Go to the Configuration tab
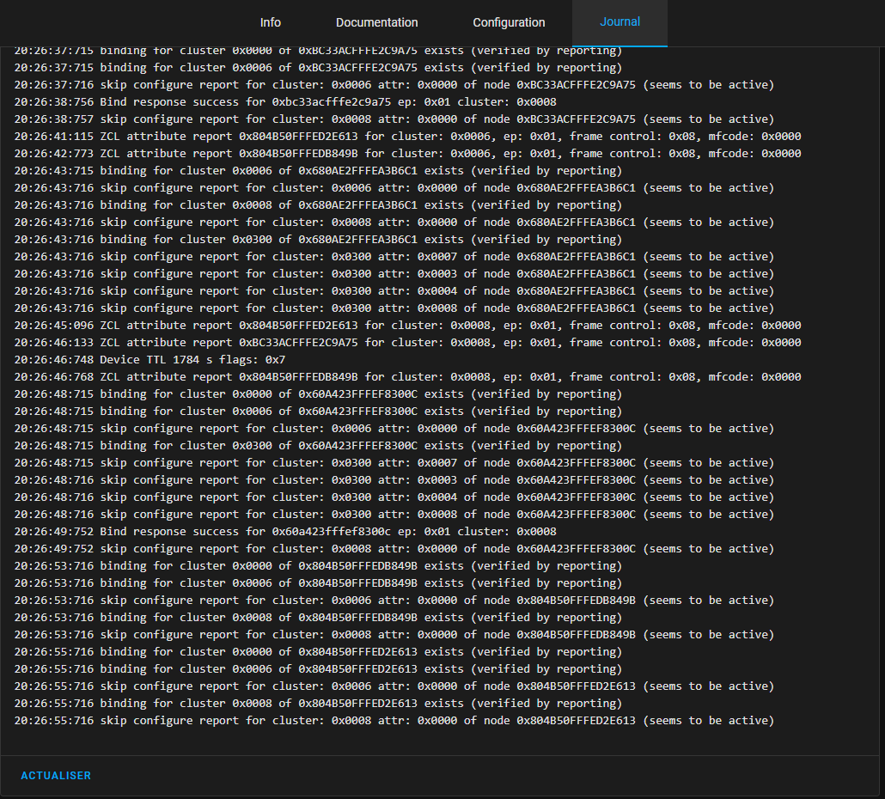 point(509,22)
